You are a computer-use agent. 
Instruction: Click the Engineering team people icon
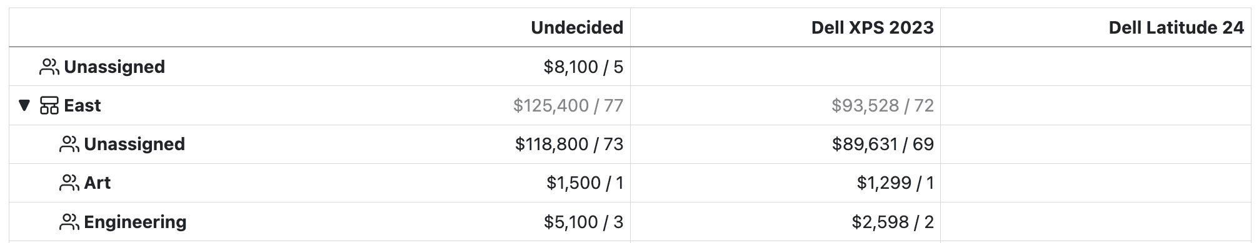pos(69,221)
